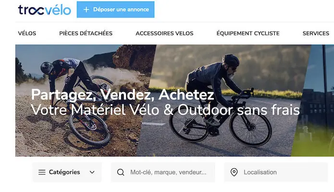Click the plus icon in Déposer une annonce
The image size is (334, 192).
point(86,10)
